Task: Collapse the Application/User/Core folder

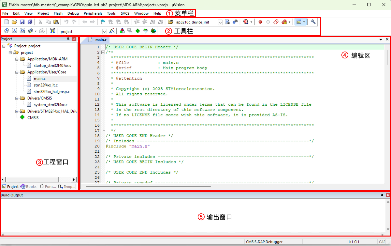Action: (17, 72)
